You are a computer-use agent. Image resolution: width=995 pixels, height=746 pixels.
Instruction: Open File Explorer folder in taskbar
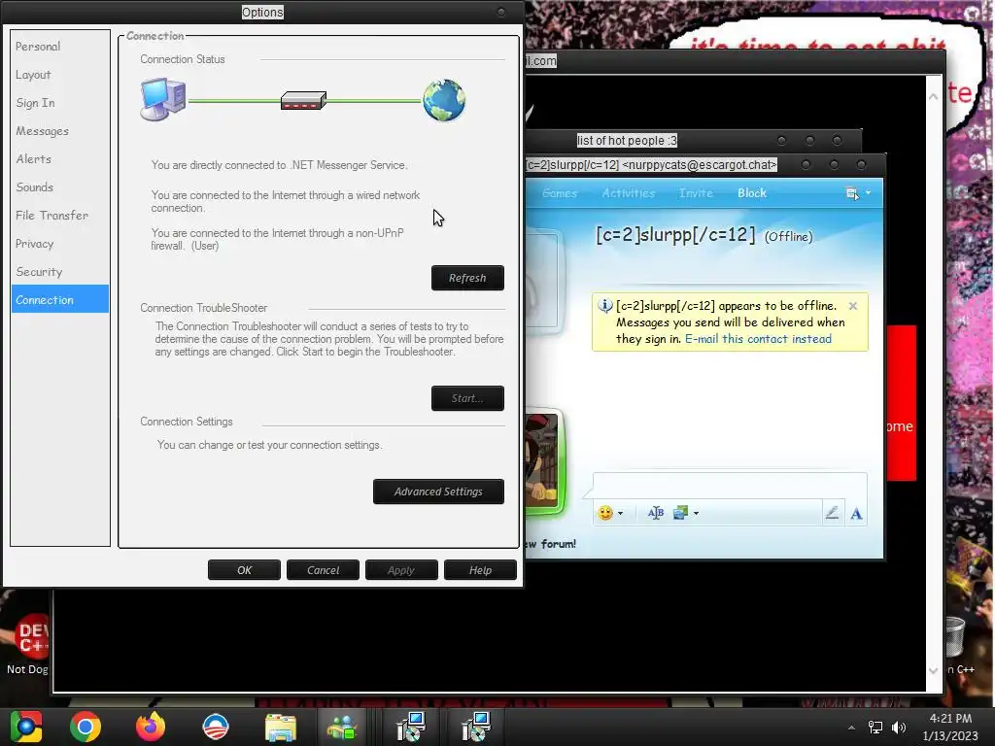(x=281, y=727)
